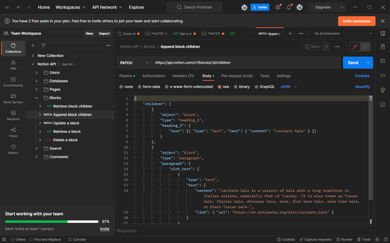The width and height of the screenshot is (390, 243).
Task: Open Flows in sidebar
Action: [x=13, y=132]
